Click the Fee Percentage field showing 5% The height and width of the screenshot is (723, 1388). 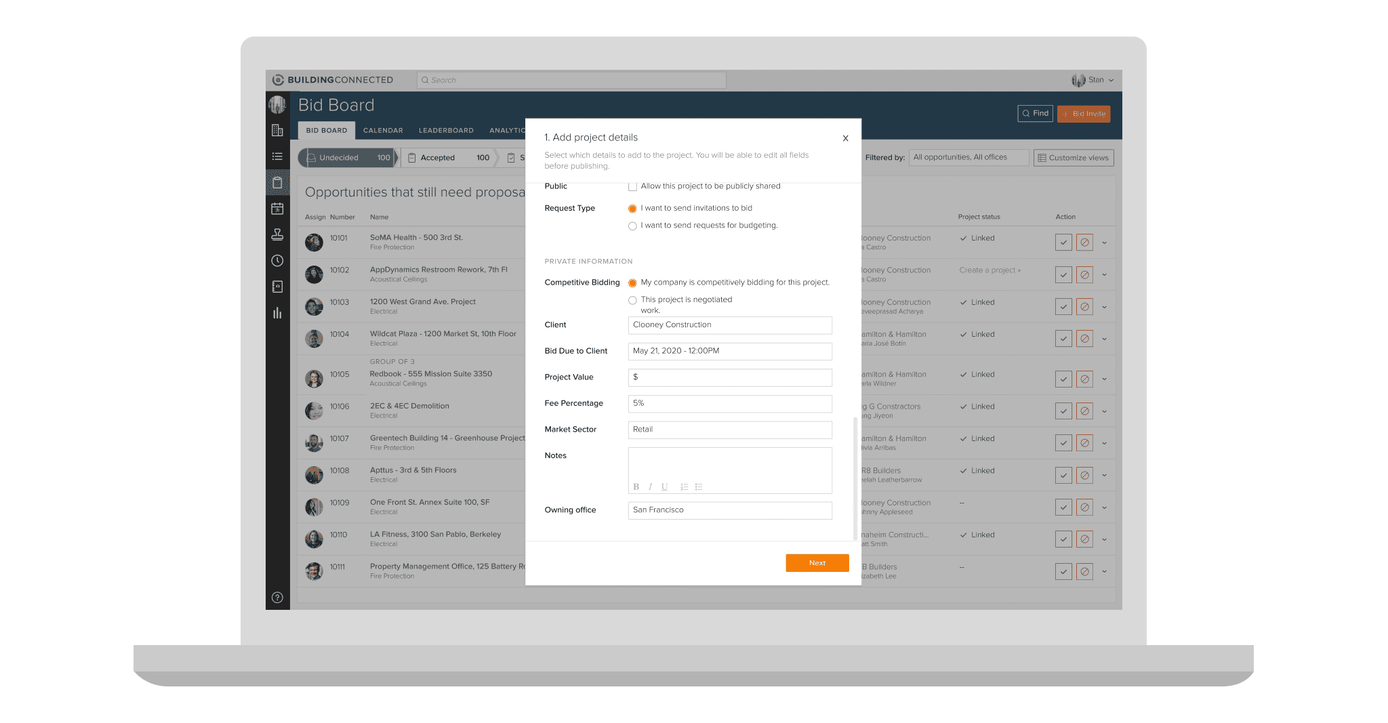click(x=730, y=403)
